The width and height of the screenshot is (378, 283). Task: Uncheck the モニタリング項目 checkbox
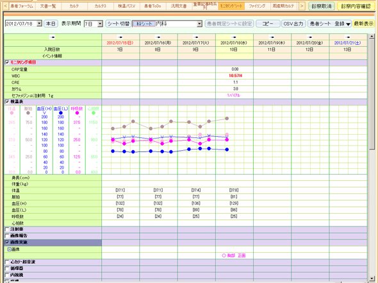tap(7, 62)
